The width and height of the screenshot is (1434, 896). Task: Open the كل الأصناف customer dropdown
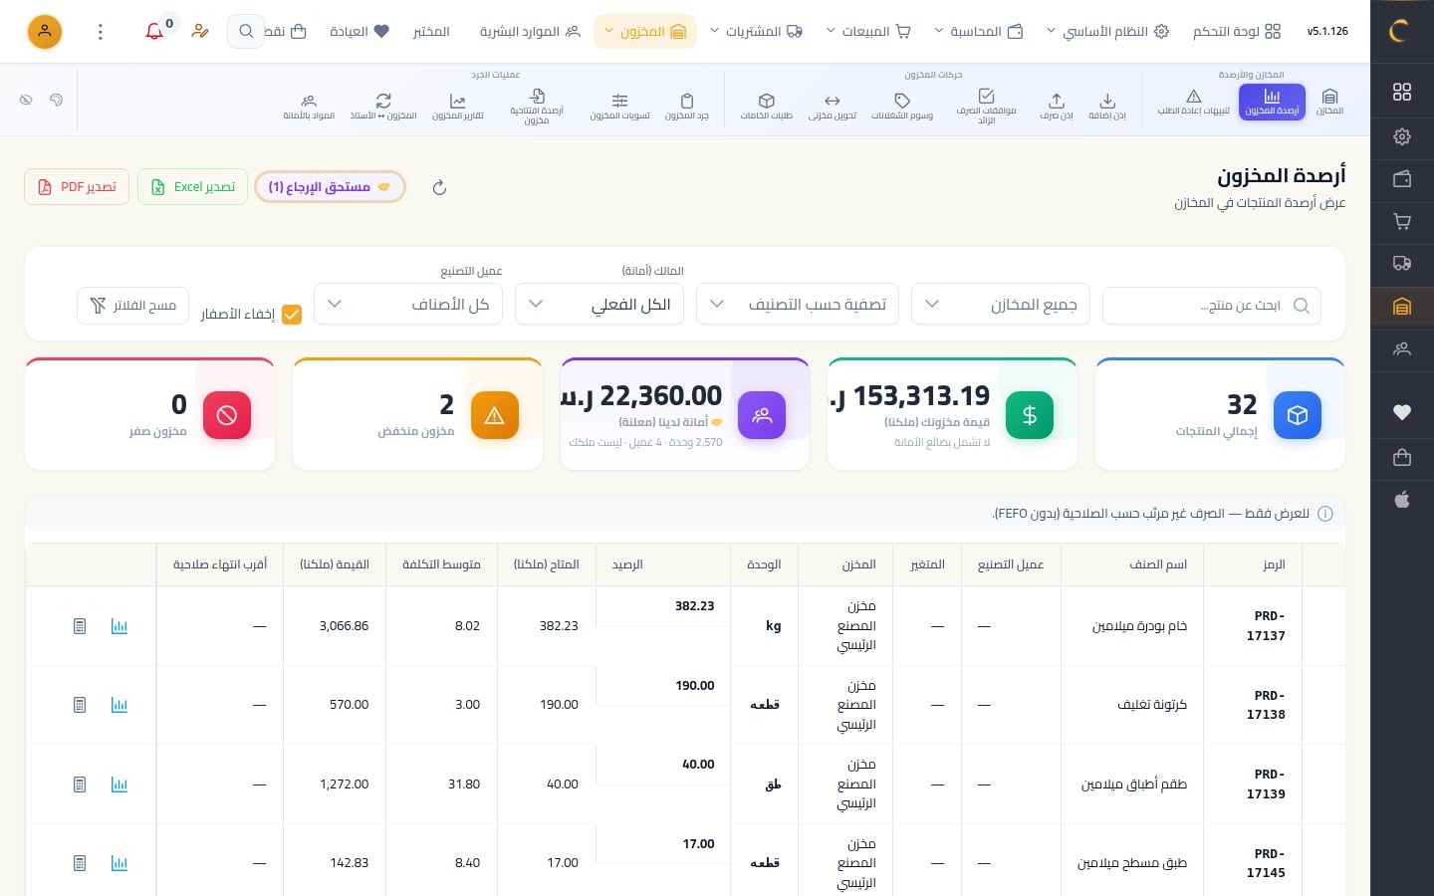click(408, 305)
